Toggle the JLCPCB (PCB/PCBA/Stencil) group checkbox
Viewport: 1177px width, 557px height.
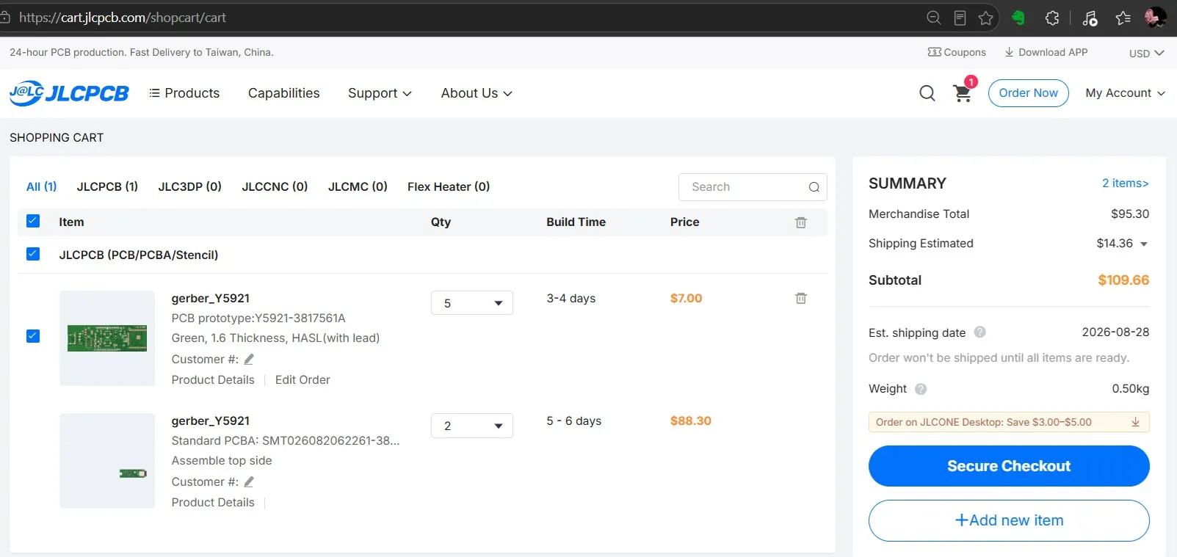coord(33,254)
